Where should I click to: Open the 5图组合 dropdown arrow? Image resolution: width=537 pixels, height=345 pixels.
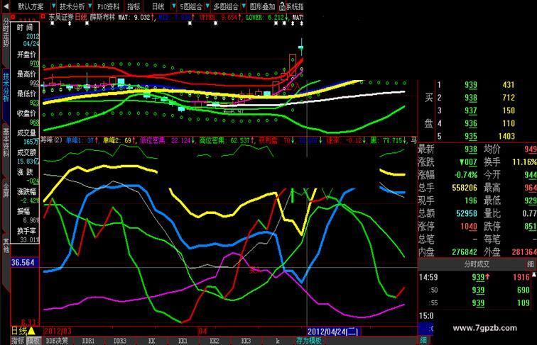tap(207, 6)
